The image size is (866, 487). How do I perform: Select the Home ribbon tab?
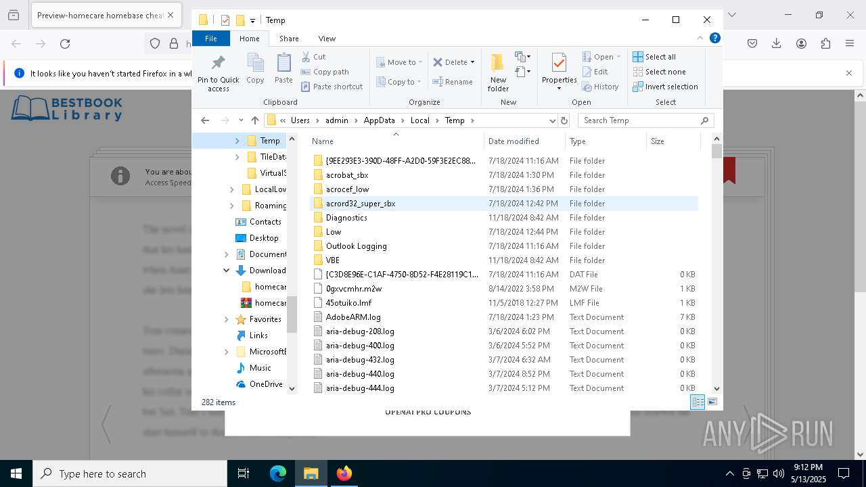(249, 39)
